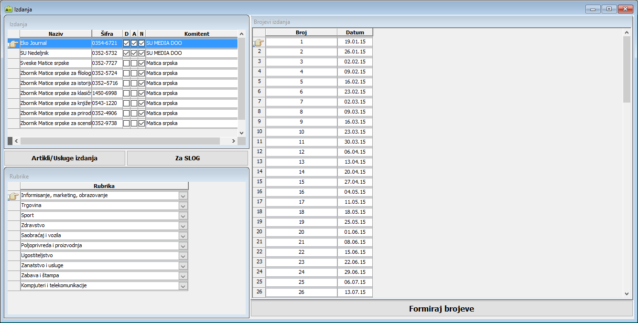Open Artikli/Usluge izdanja
The image size is (638, 323).
tap(65, 158)
